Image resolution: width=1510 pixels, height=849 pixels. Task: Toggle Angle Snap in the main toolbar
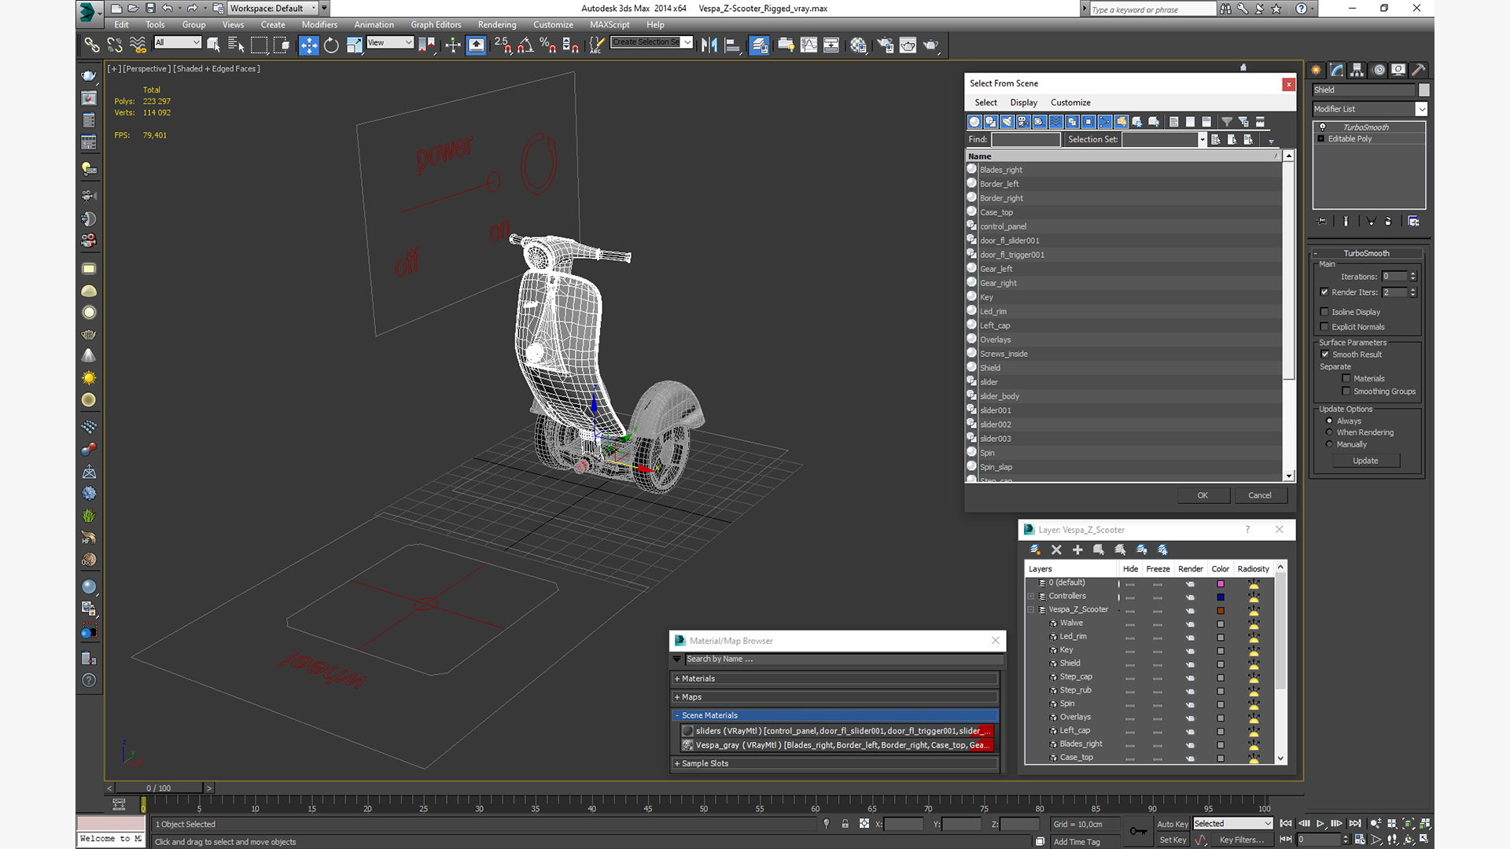525,45
